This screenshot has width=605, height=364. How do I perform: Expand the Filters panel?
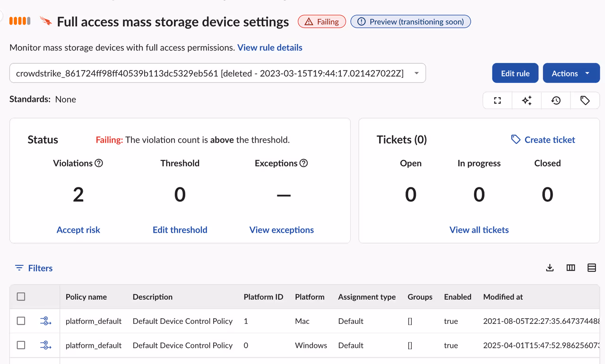point(34,268)
